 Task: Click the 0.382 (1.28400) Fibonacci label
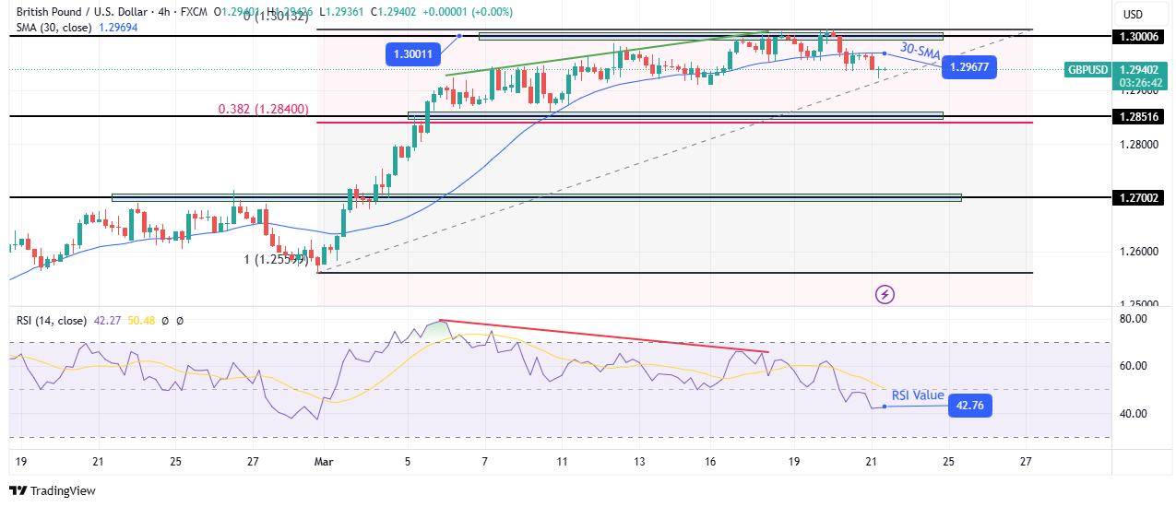click(x=267, y=109)
